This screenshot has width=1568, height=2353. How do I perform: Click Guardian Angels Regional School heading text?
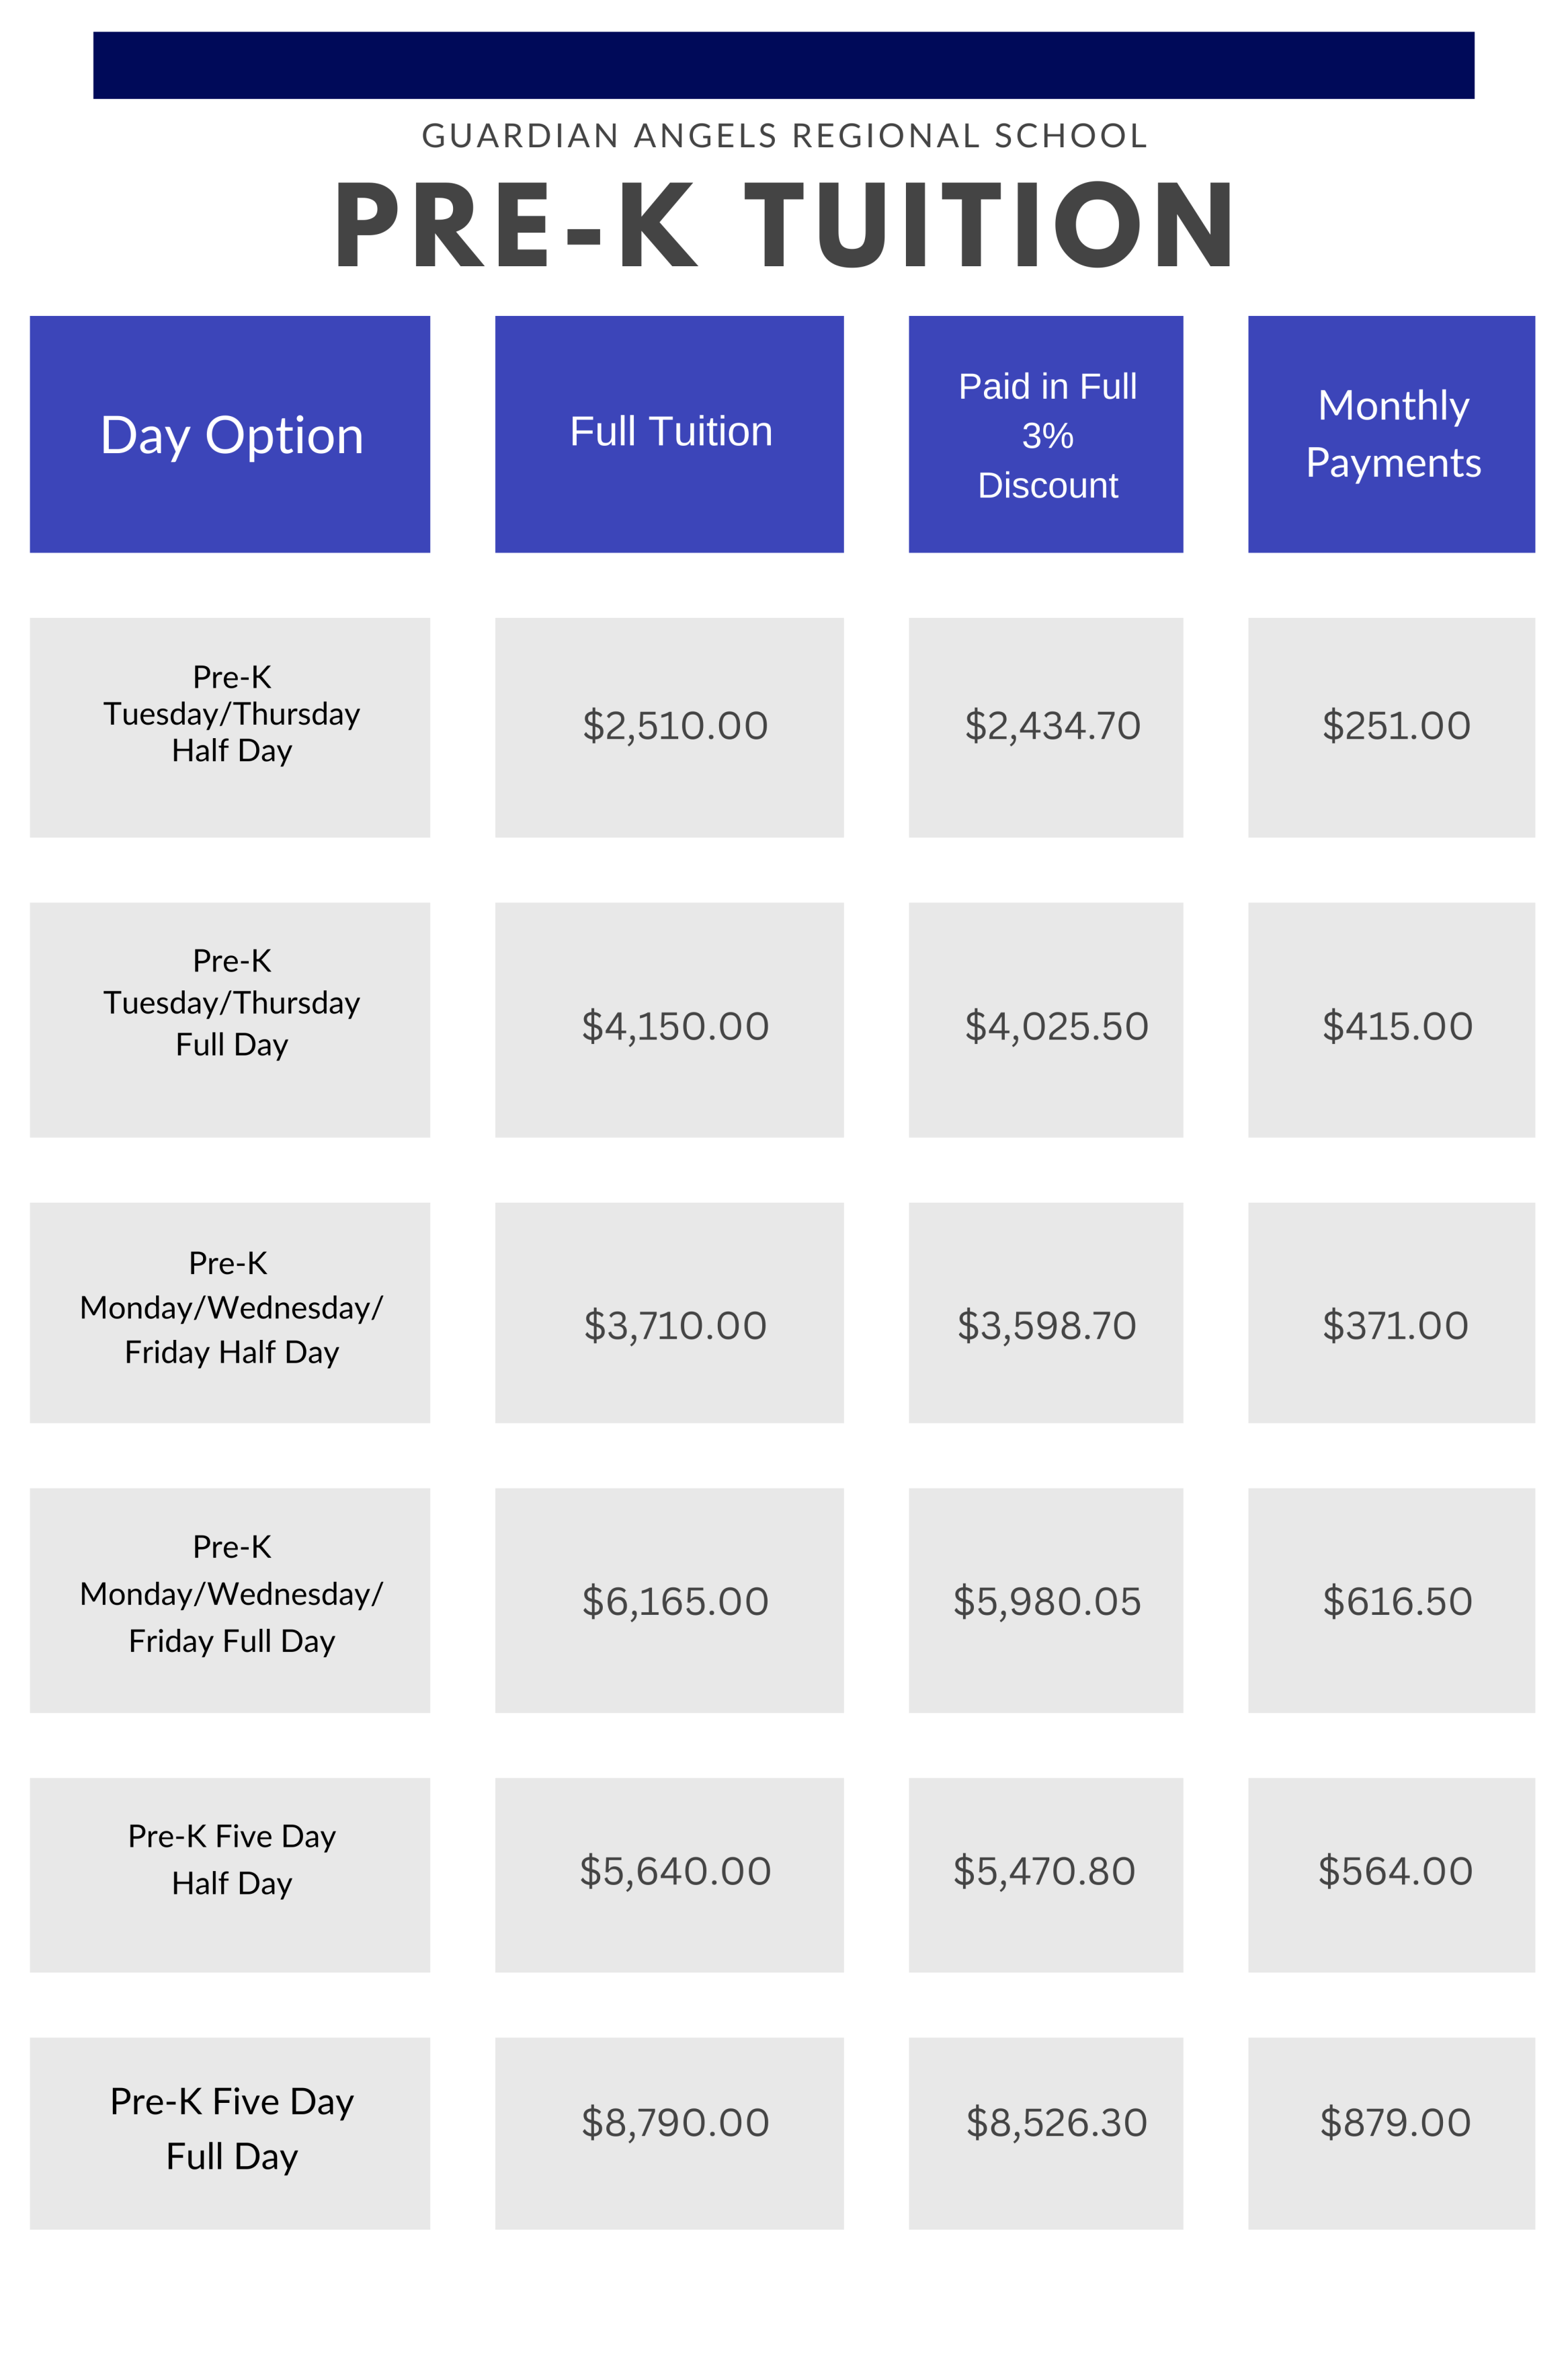coord(784,136)
